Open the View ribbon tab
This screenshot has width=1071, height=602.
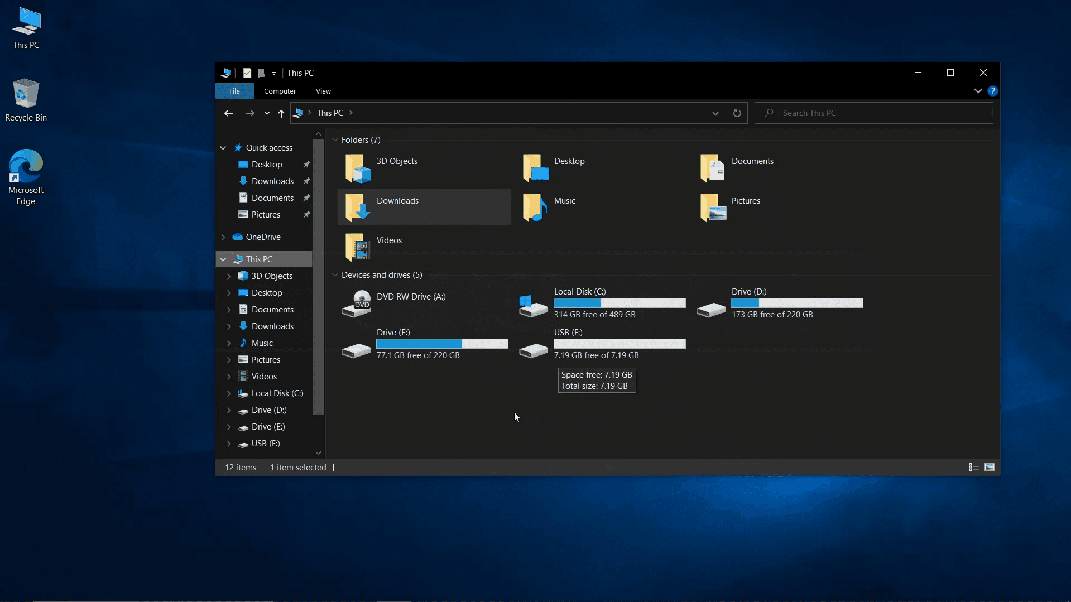point(323,91)
